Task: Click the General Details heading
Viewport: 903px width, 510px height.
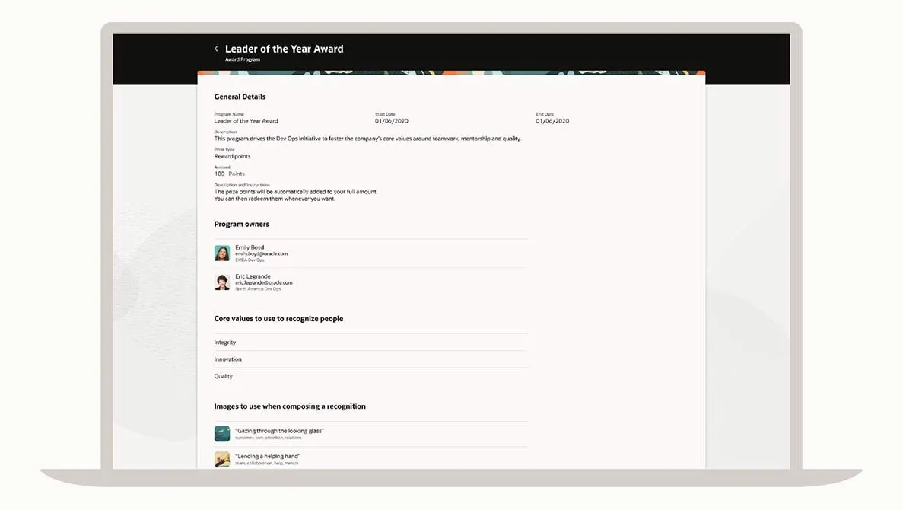Action: tap(240, 97)
